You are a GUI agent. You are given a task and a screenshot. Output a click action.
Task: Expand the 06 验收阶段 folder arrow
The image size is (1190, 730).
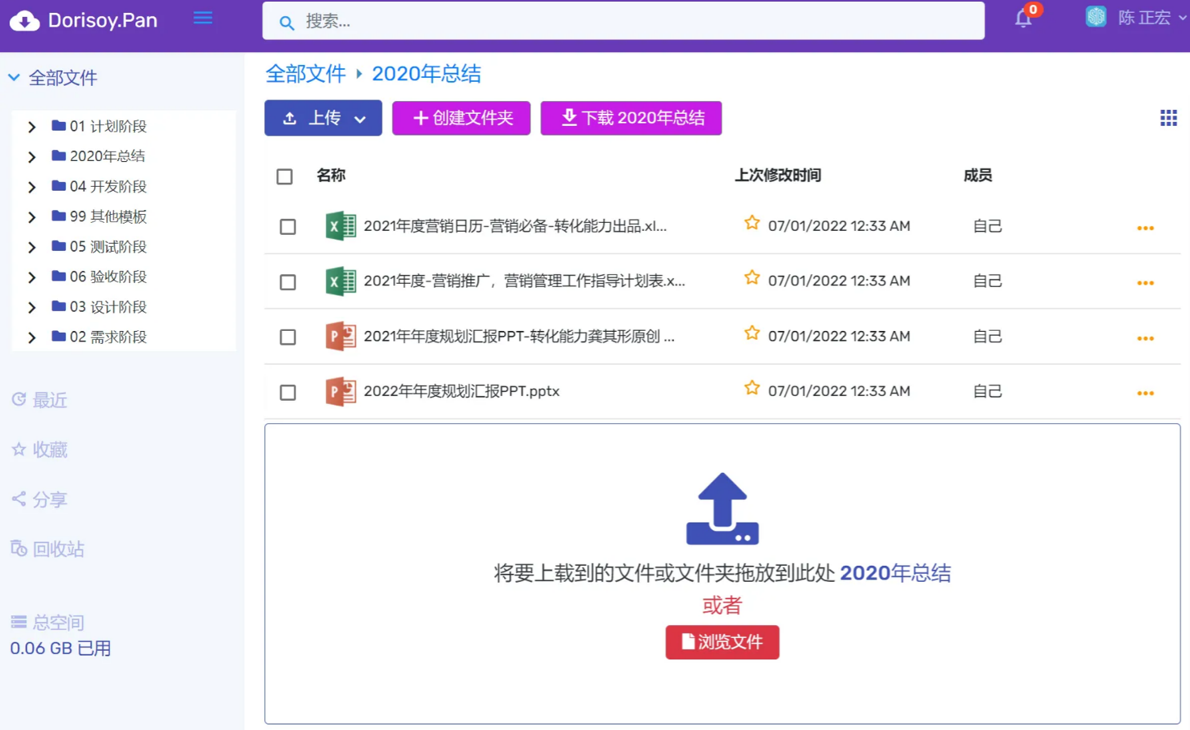point(32,277)
